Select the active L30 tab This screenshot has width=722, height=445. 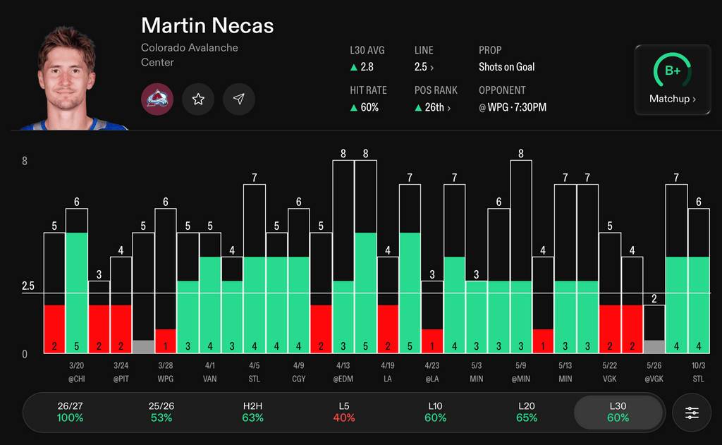(618, 412)
